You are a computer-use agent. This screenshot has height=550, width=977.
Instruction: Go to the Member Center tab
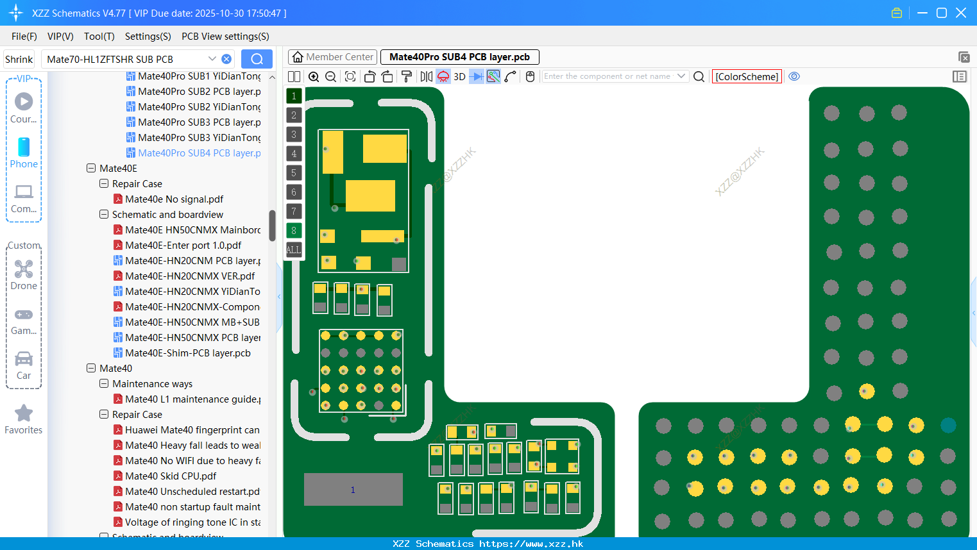coord(332,57)
